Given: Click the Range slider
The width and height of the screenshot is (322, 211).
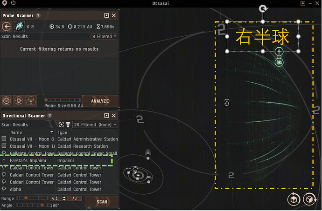Looking at the screenshot, I should pos(33,198).
